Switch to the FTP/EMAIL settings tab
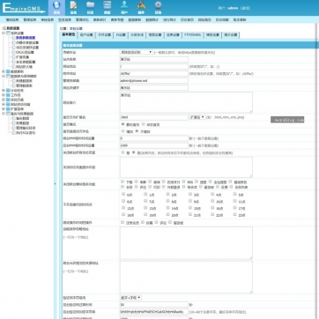The image size is (319, 319). (x=193, y=34)
